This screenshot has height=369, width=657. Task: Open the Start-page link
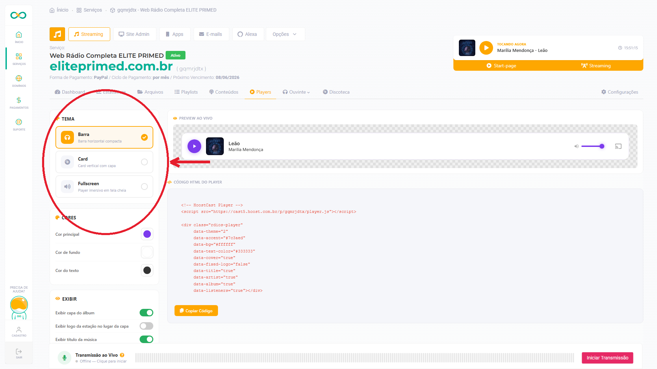(x=501, y=66)
